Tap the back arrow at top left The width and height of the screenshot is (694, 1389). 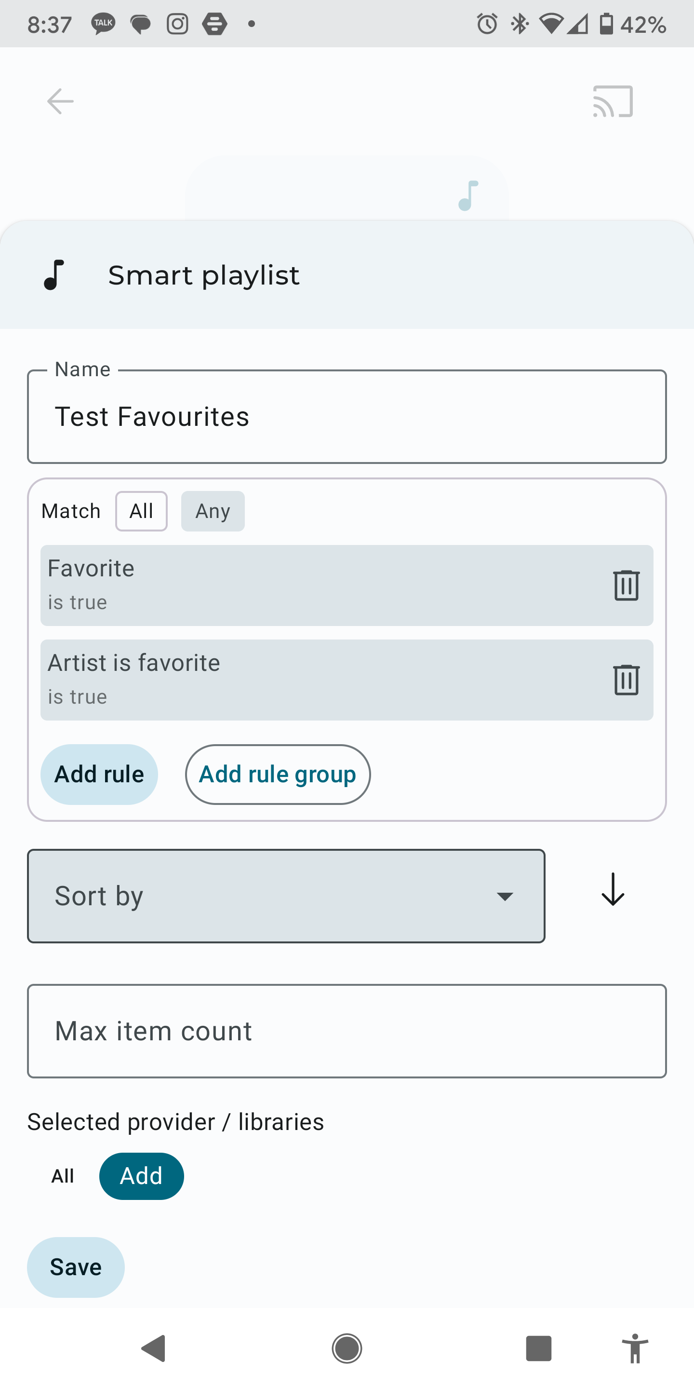(60, 101)
